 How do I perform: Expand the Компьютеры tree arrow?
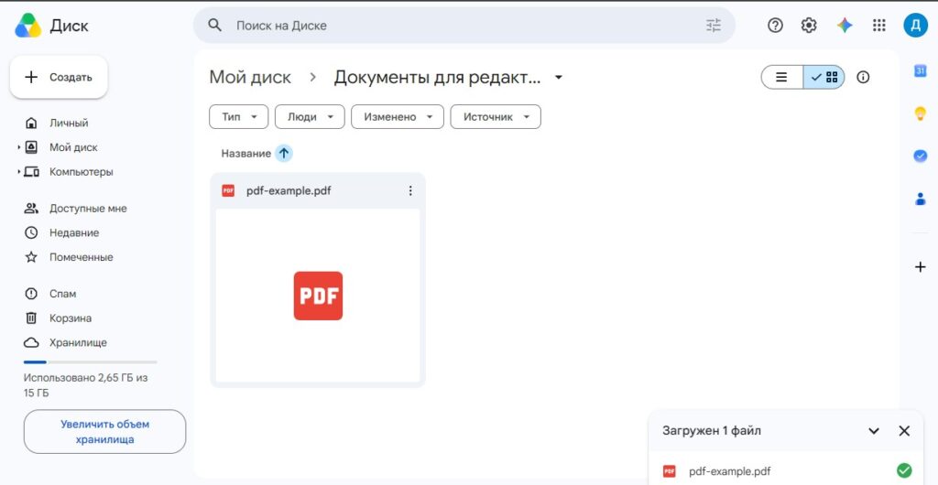(19, 171)
